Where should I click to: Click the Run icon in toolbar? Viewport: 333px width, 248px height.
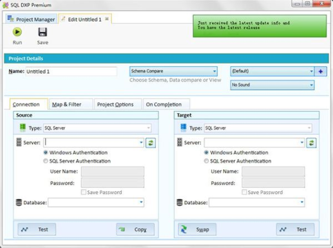pos(17,32)
